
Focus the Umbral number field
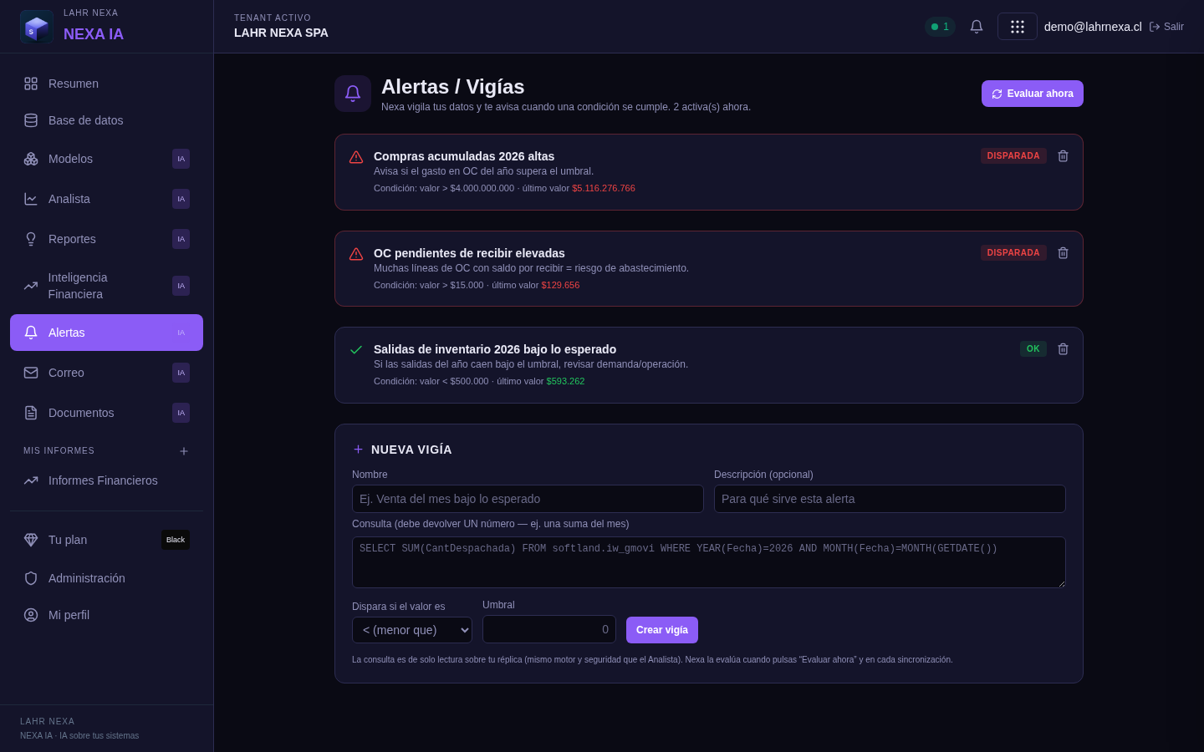coord(549,629)
